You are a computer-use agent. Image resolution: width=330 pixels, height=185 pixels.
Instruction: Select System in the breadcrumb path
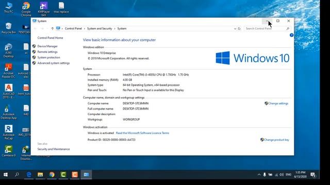[122, 29]
